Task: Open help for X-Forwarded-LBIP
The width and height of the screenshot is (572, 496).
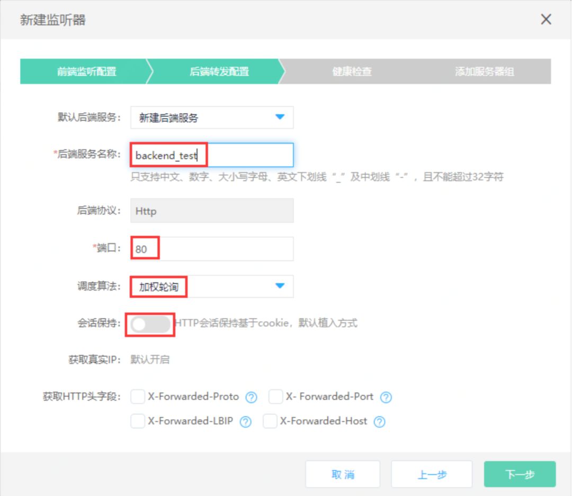Action: [x=246, y=422]
